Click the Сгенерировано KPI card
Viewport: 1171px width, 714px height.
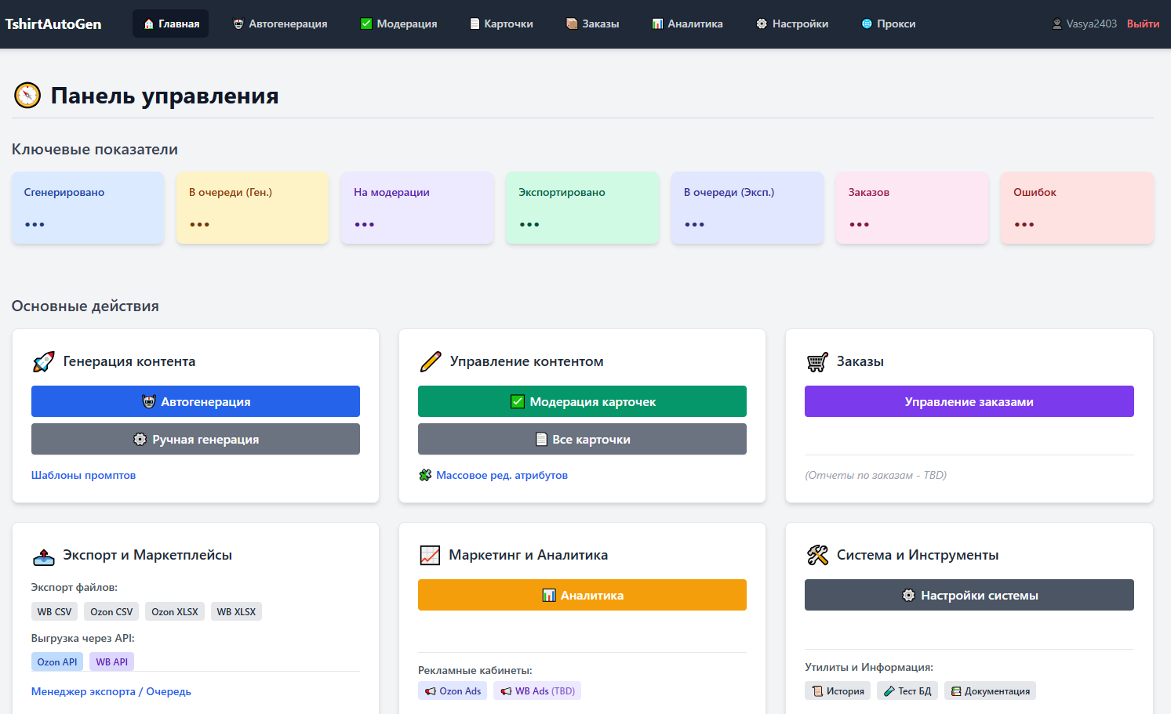(x=88, y=207)
